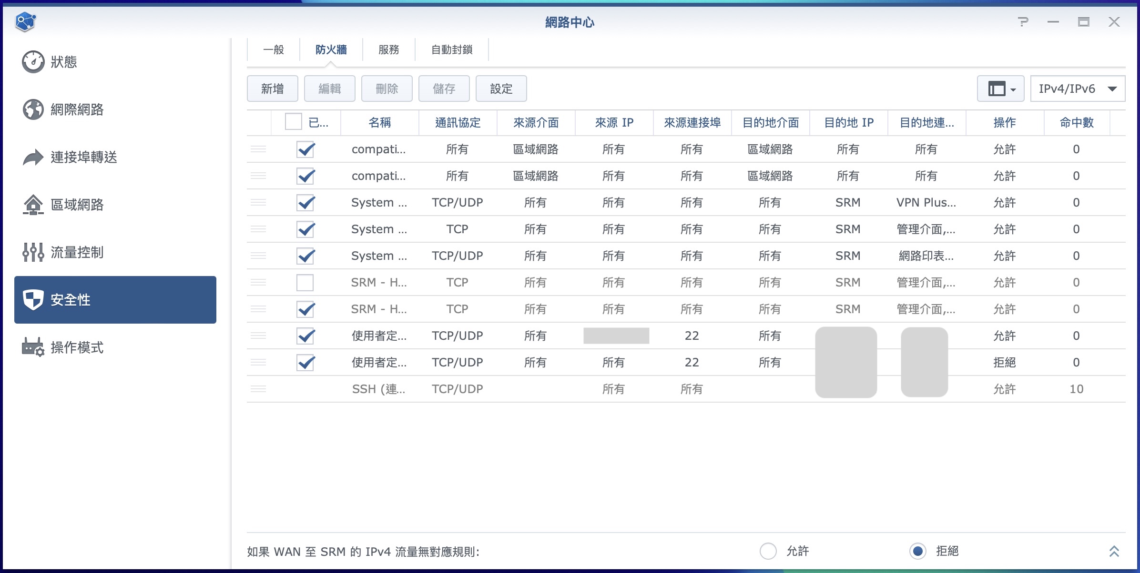Click the 新增 button
The height and width of the screenshot is (573, 1140).
coord(272,89)
